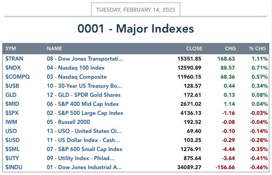Click the $UTY symbol link

(x=12, y=158)
